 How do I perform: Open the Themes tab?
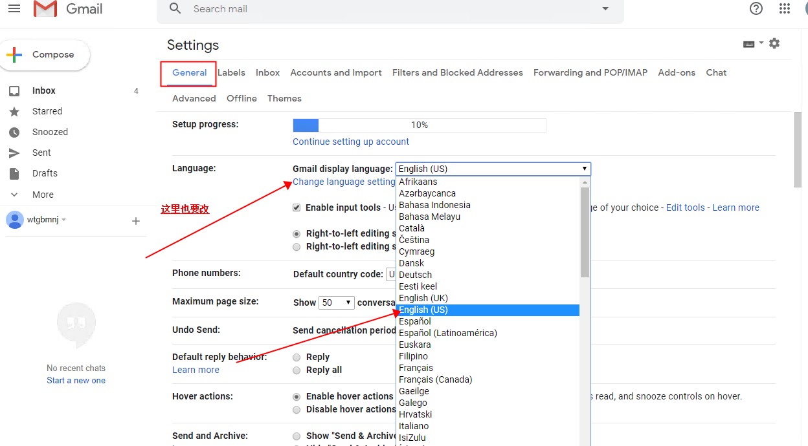coord(284,99)
